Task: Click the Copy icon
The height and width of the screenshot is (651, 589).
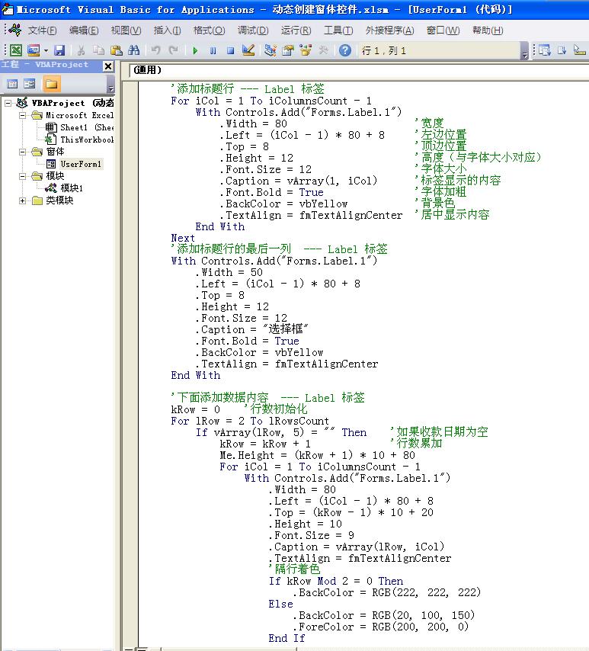Action: coord(98,50)
